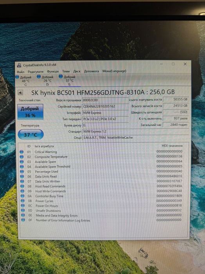Screen dimensions: 205x274
Task: Open the Мова(Language) menu
Action: pyautogui.click(x=114, y=71)
